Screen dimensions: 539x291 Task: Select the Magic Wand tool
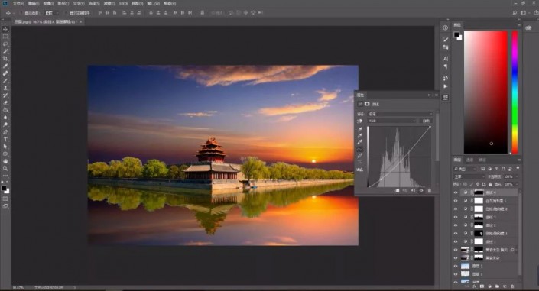click(5, 51)
